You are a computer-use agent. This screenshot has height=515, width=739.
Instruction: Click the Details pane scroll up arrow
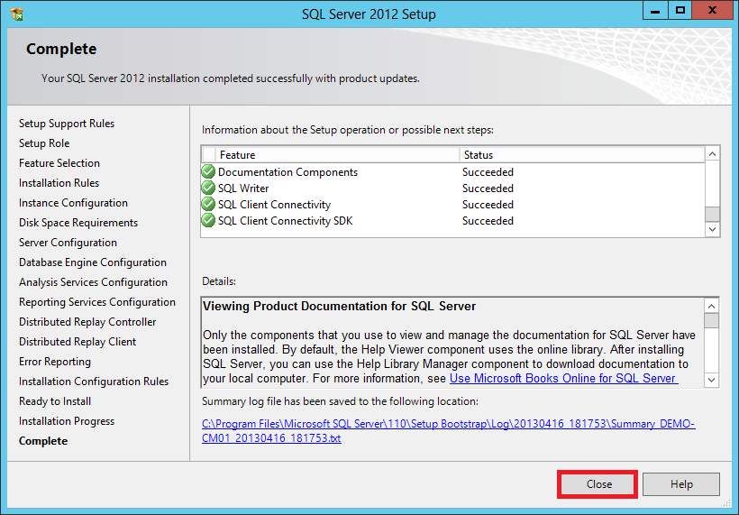pos(712,306)
